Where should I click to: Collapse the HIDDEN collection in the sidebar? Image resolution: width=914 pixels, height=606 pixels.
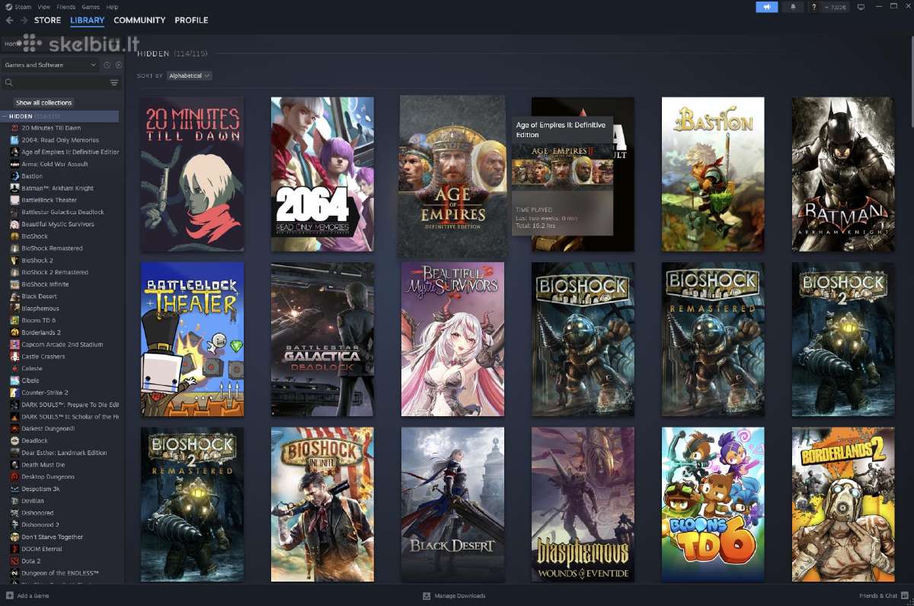(5, 116)
